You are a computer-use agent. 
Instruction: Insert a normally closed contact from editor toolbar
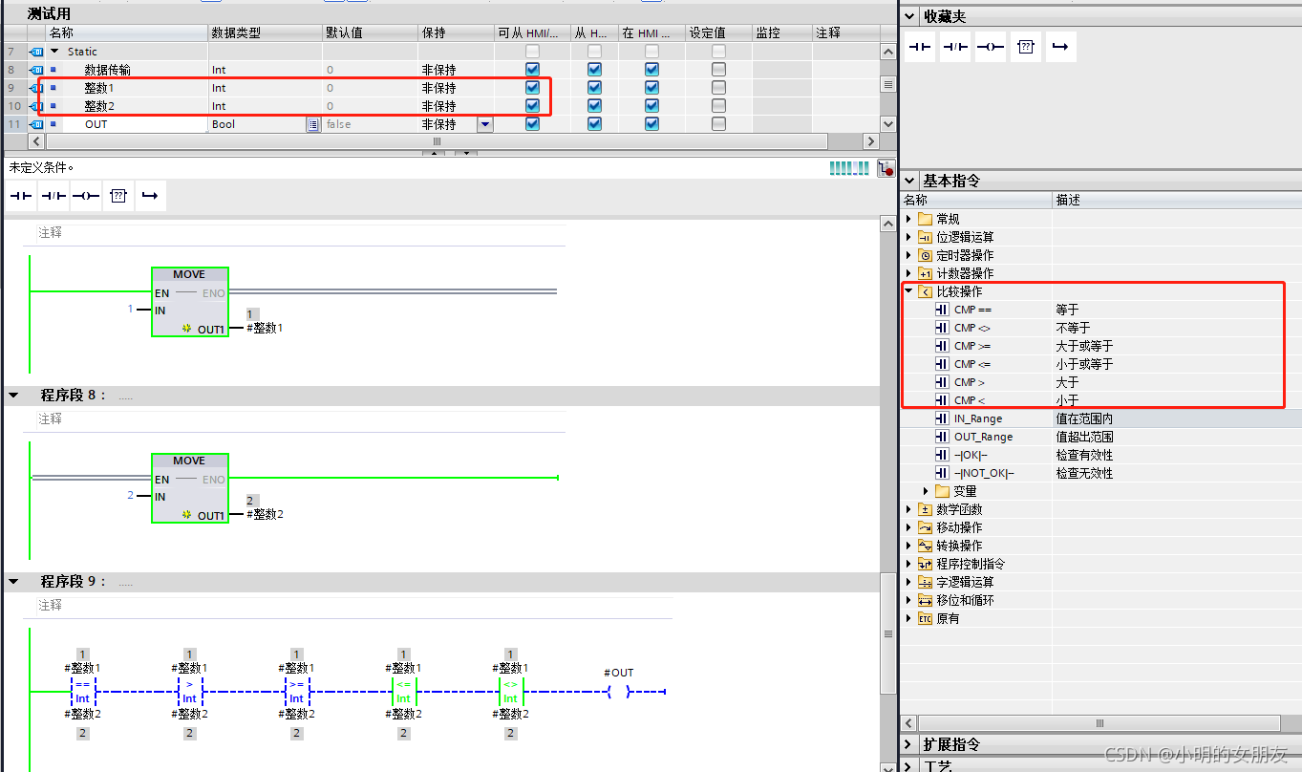[x=53, y=196]
